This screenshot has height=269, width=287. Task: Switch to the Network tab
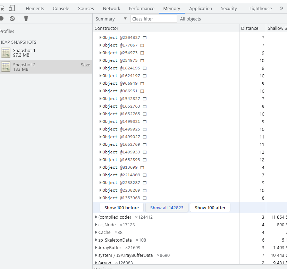click(x=111, y=8)
